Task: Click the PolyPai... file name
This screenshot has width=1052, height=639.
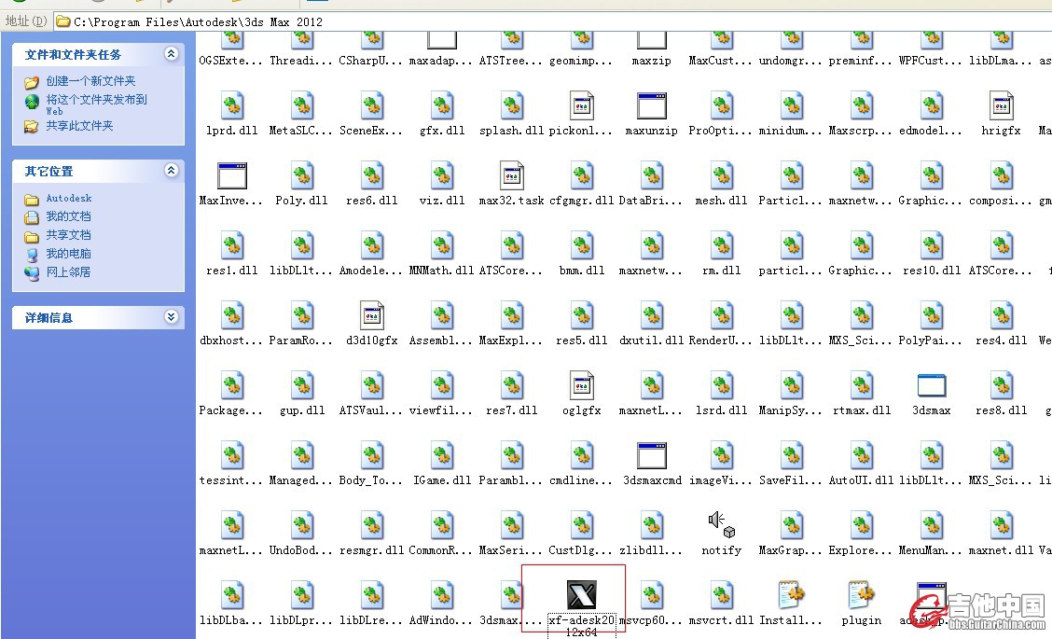Action: coord(930,340)
